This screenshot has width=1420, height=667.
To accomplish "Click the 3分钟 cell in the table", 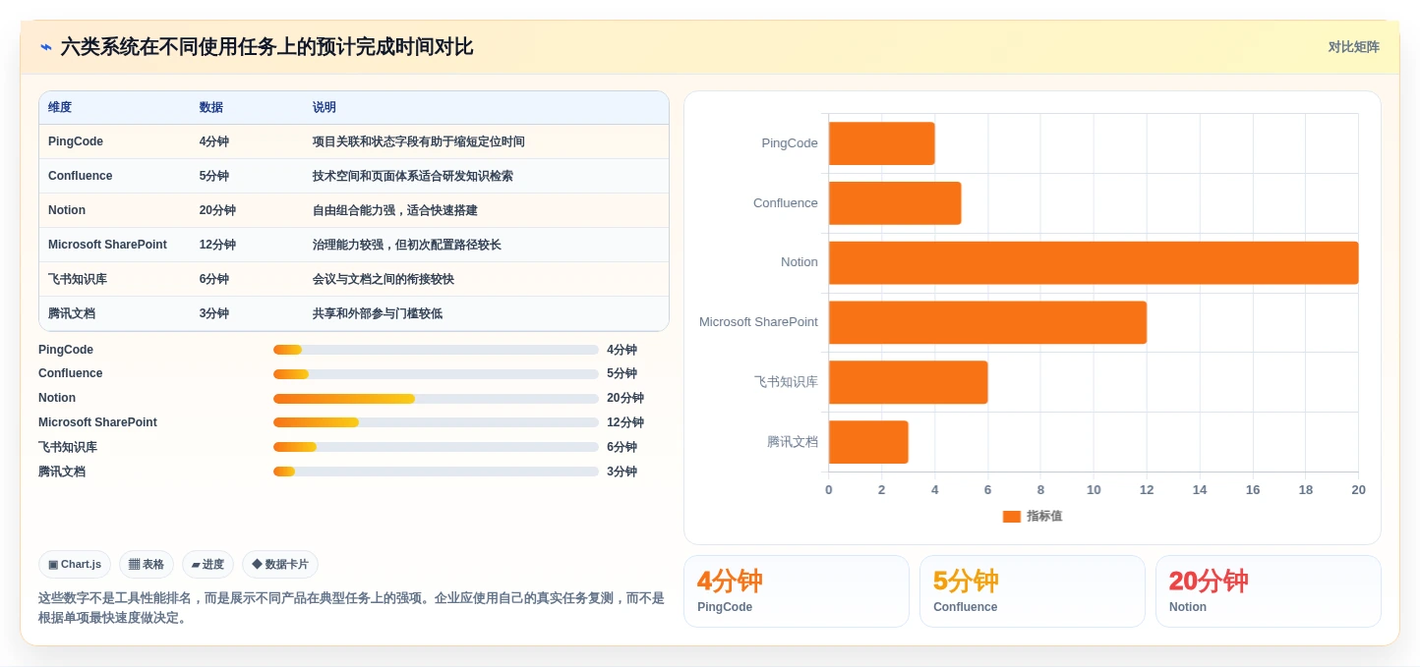I will [214, 313].
